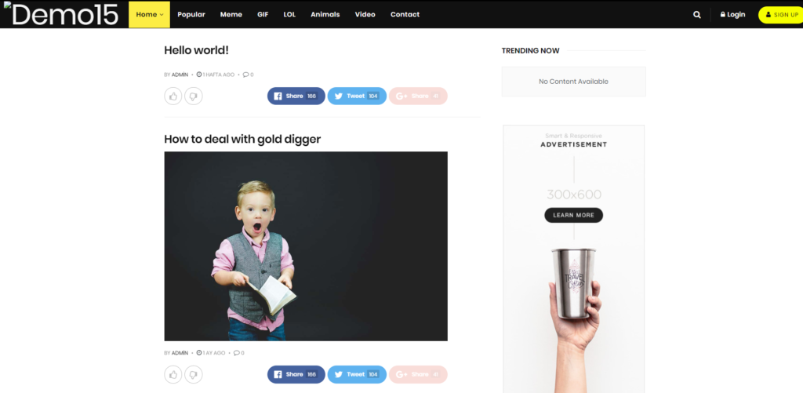Thumbs down the gold digger post
The image size is (803, 393).
coord(194,374)
